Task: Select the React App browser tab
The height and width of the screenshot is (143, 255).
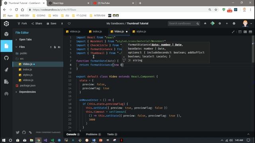Action: point(69,3)
